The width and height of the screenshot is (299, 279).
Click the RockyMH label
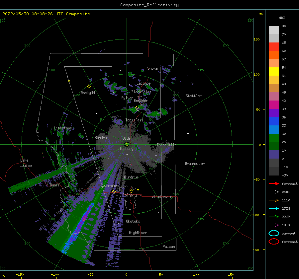tap(88, 93)
